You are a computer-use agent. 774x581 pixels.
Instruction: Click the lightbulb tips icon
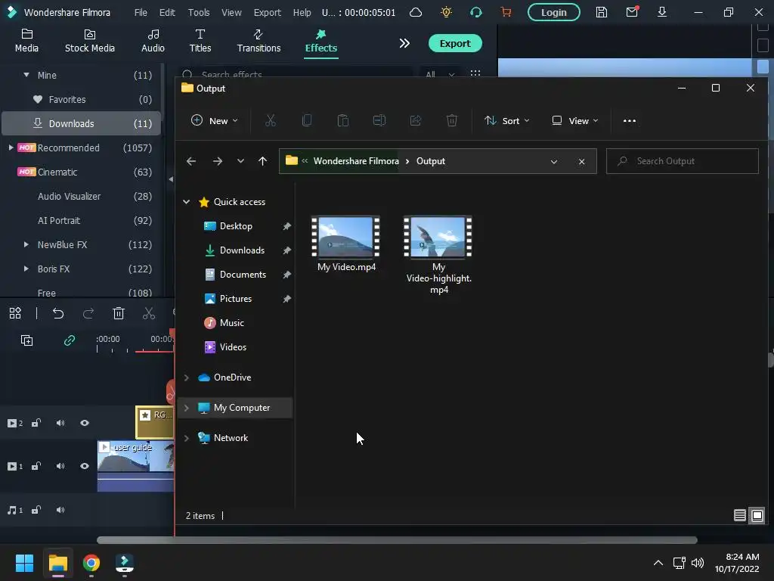(x=446, y=12)
